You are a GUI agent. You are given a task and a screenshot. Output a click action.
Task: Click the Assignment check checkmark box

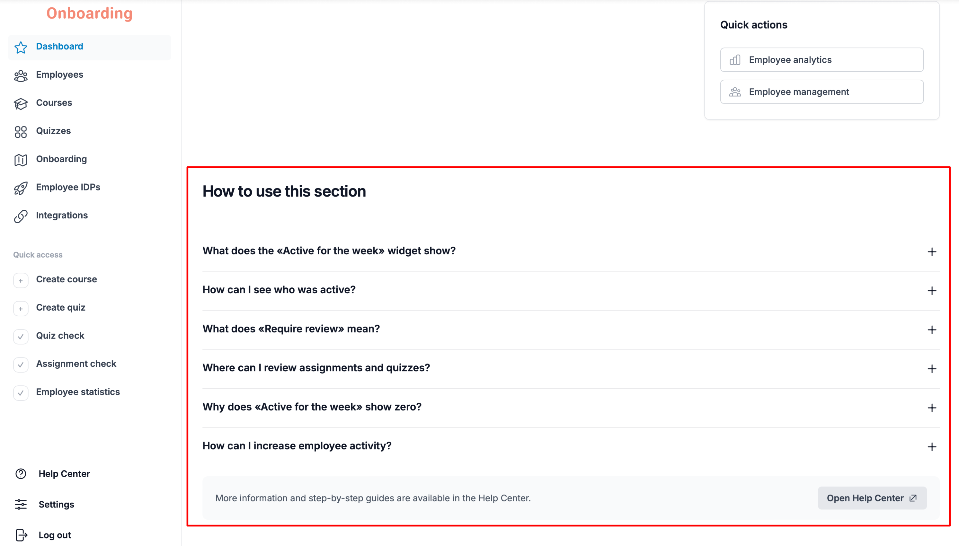click(21, 365)
